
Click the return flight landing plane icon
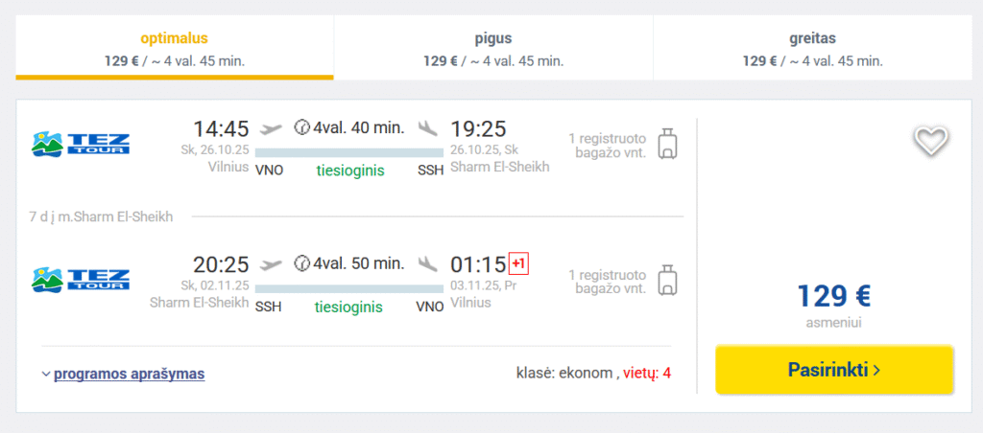click(428, 262)
